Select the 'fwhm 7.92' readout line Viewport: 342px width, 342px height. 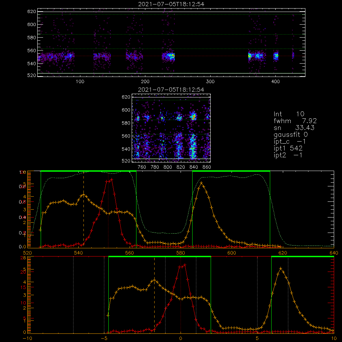(x=295, y=121)
